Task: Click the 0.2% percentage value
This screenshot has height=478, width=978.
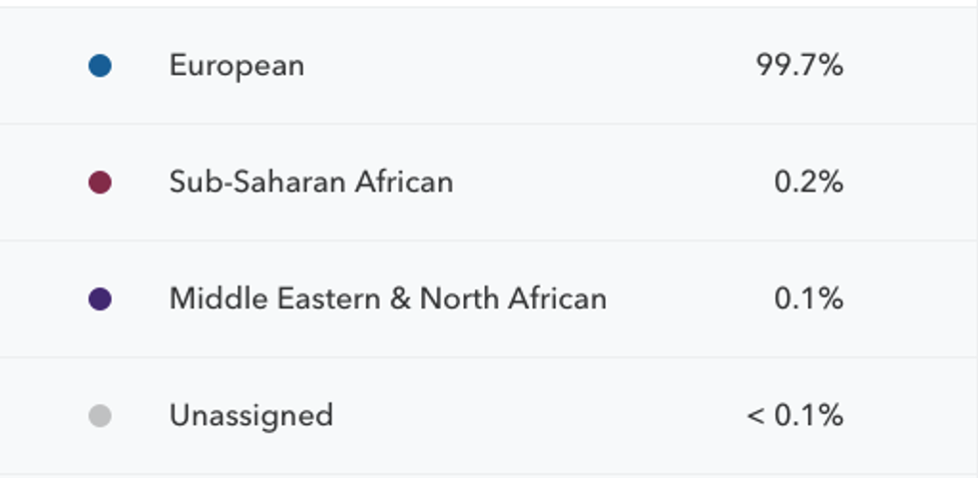Action: [x=808, y=183]
